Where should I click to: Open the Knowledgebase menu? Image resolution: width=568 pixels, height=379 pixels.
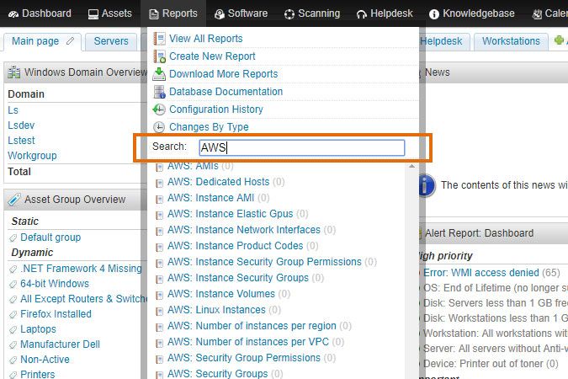tap(471, 13)
